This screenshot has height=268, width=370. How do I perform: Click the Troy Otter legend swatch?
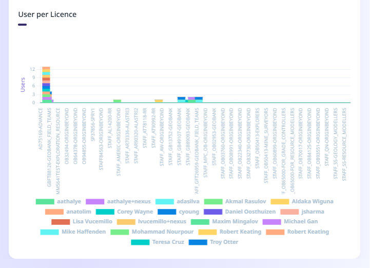198,242
